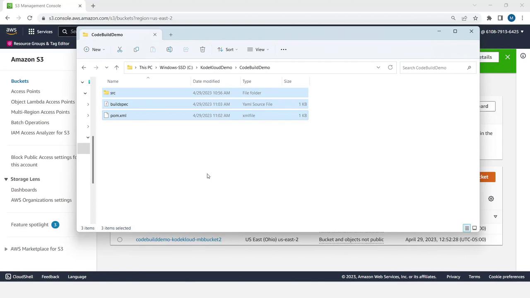
Task: Open the View dropdown
Action: coord(258,50)
